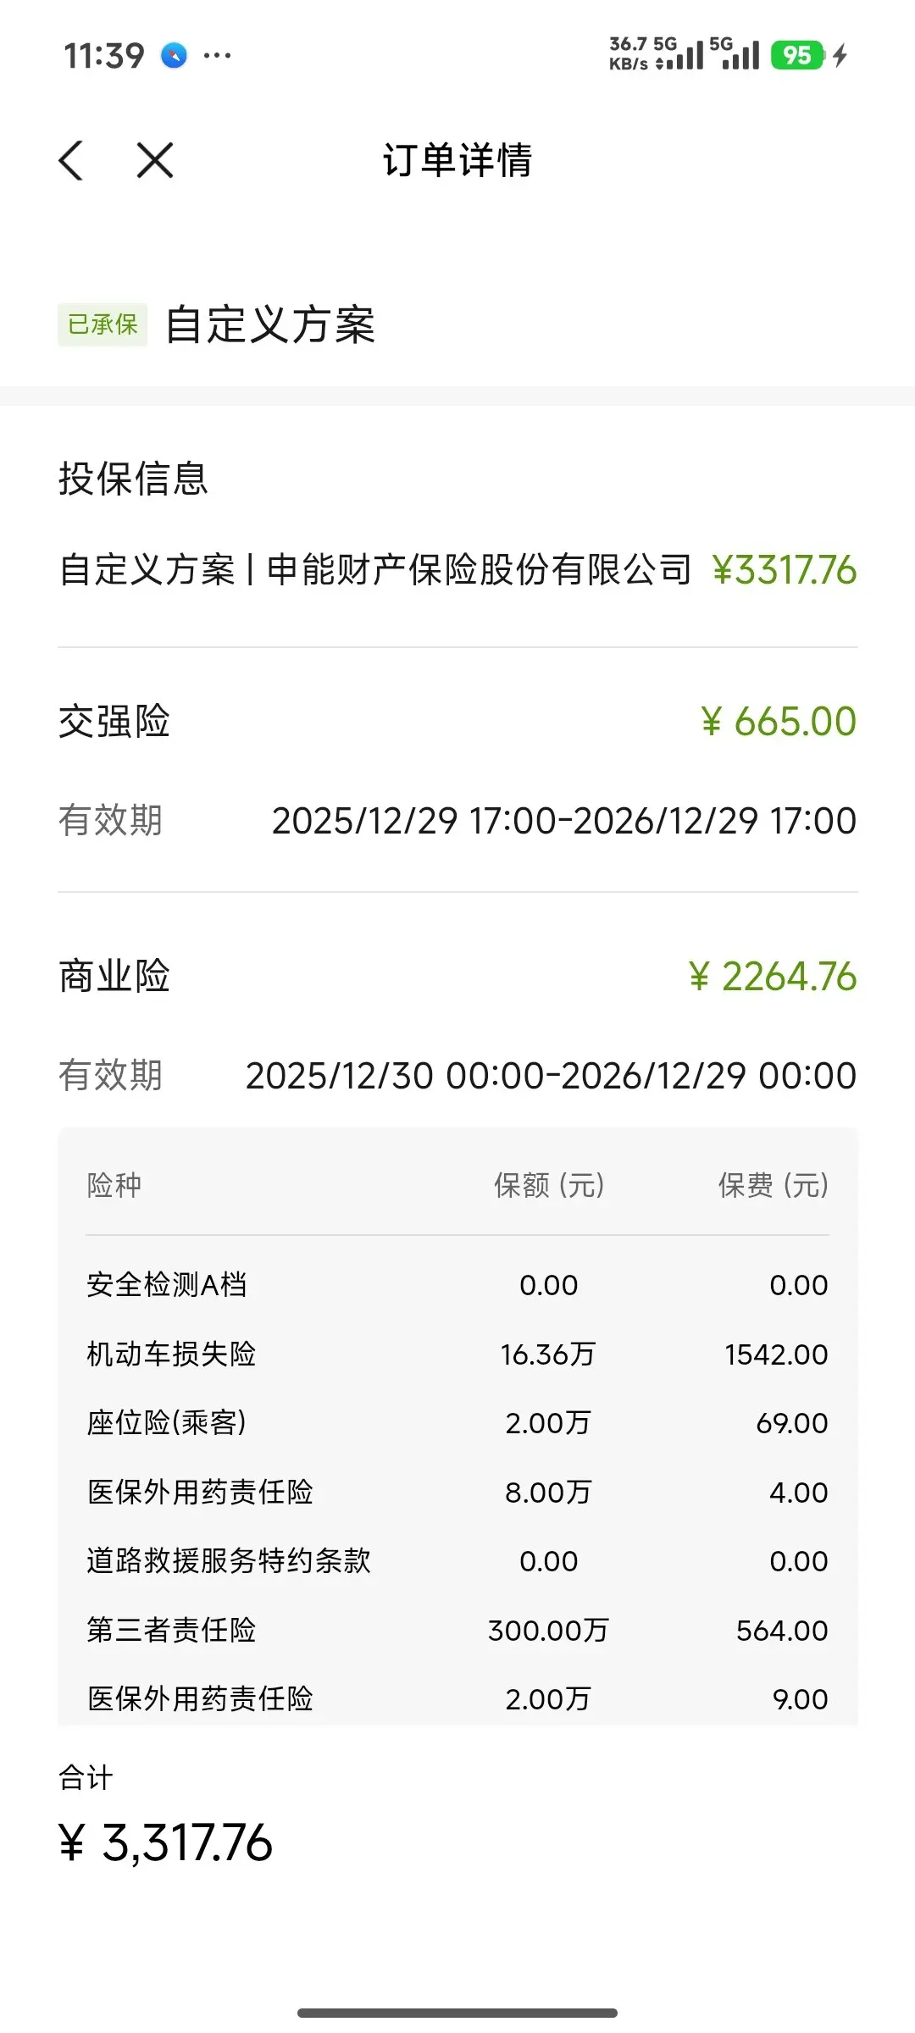Tap the bottom home gesture bar
915x2033 pixels.
click(x=457, y=2013)
